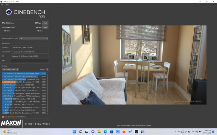Select ranking row 7 Xeon E5-2697 v2
This screenshot has height=135, width=217.
[x=24, y=90]
